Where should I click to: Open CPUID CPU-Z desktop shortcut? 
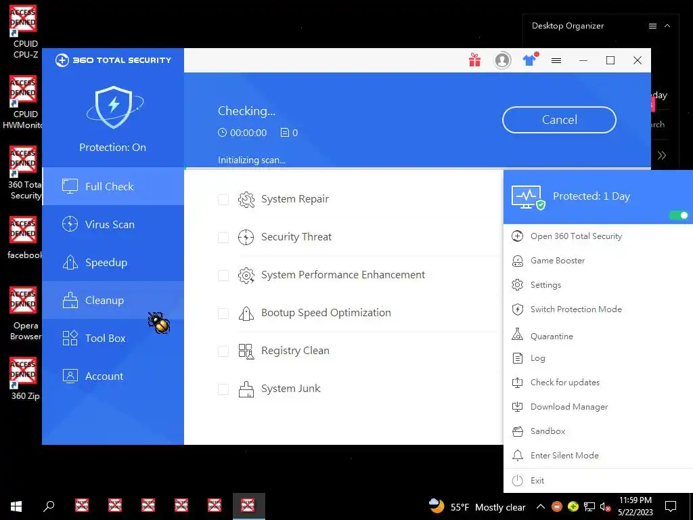(x=24, y=32)
